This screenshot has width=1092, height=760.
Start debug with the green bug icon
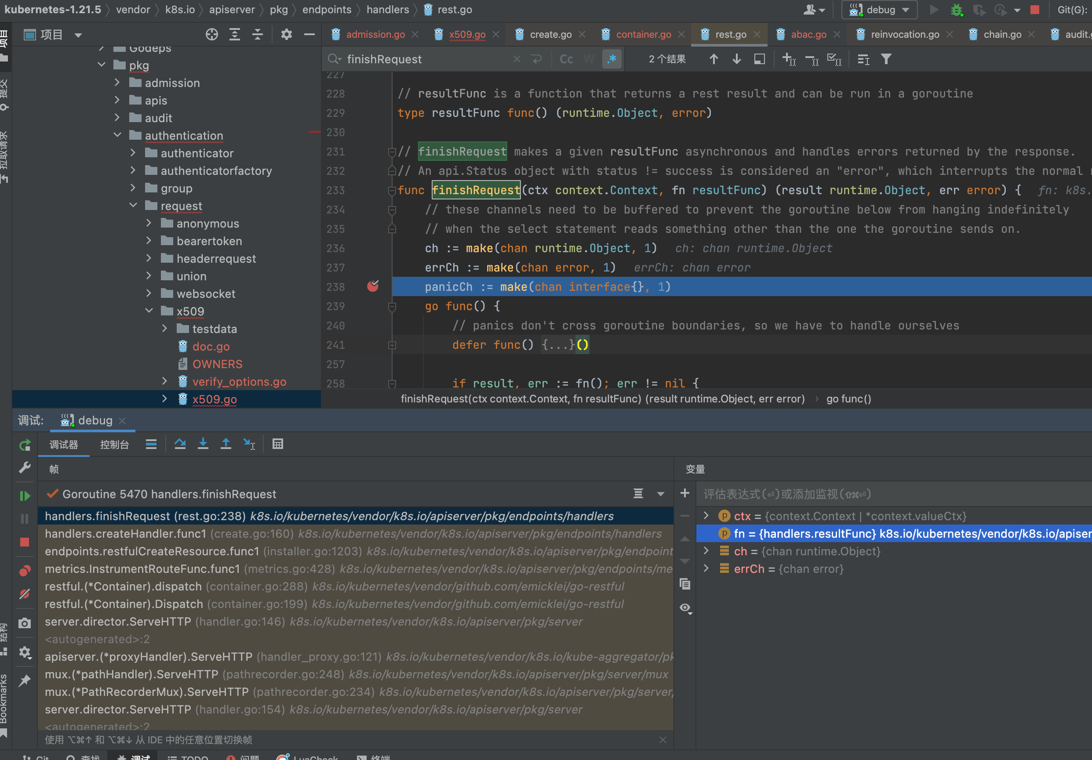[x=957, y=10]
